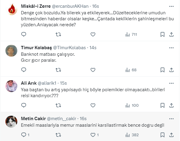
Task: Open @aliarik1 handle link
Action: 48,83
